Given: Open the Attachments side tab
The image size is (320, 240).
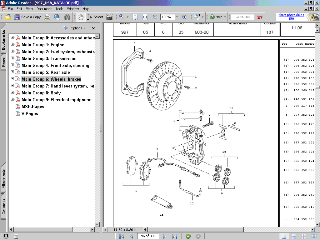Looking at the screenshot, I should (x=3, y=178).
